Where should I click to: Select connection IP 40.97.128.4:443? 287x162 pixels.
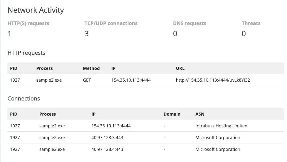(x=107, y=149)
